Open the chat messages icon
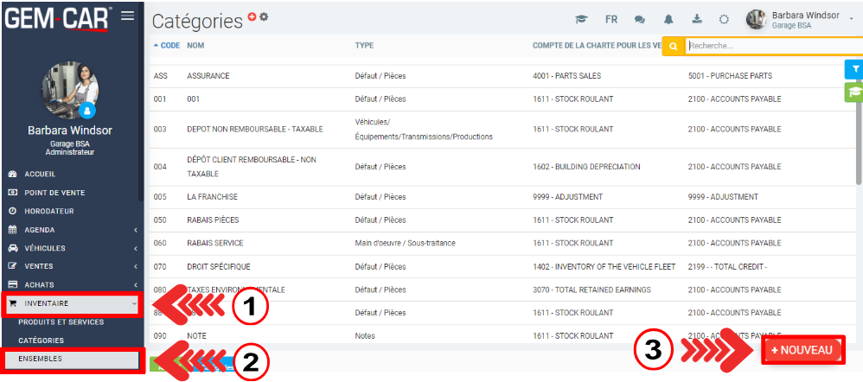The width and height of the screenshot is (863, 382). (x=640, y=20)
